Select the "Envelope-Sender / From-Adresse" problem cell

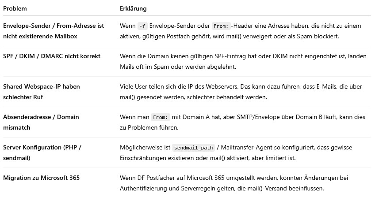click(53, 31)
